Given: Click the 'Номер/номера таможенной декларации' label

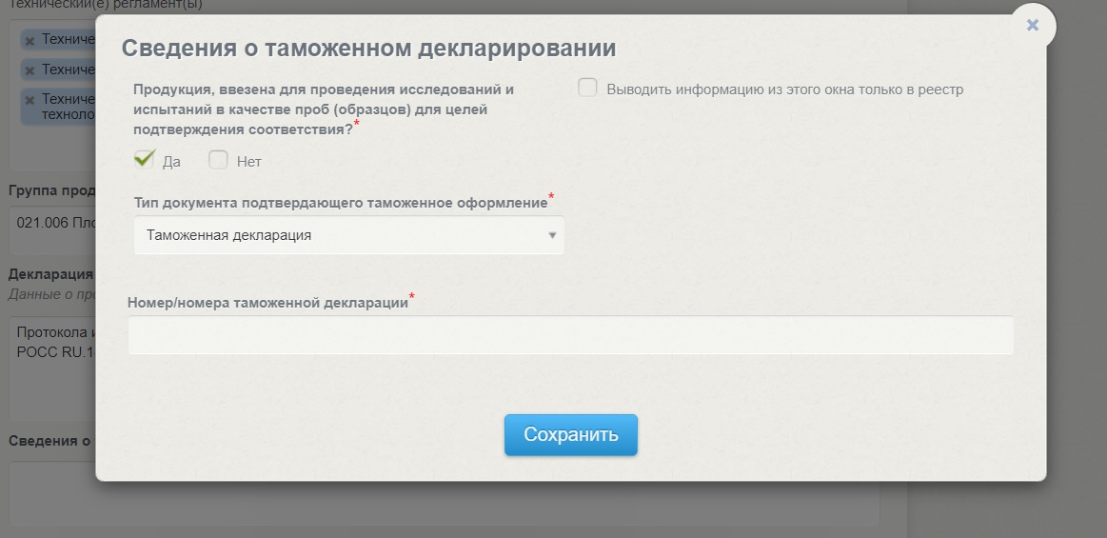Looking at the screenshot, I should click(x=267, y=302).
